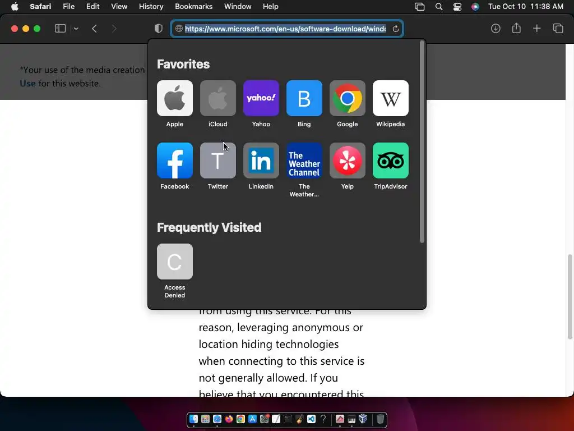Image resolution: width=574 pixels, height=431 pixels.
Task: Open the Dock app with red notification badge
Action: click(265, 419)
